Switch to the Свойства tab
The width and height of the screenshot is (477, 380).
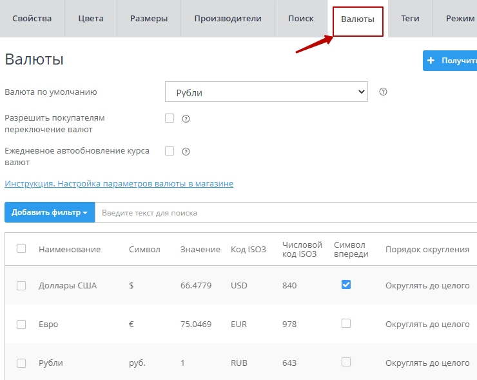click(32, 19)
